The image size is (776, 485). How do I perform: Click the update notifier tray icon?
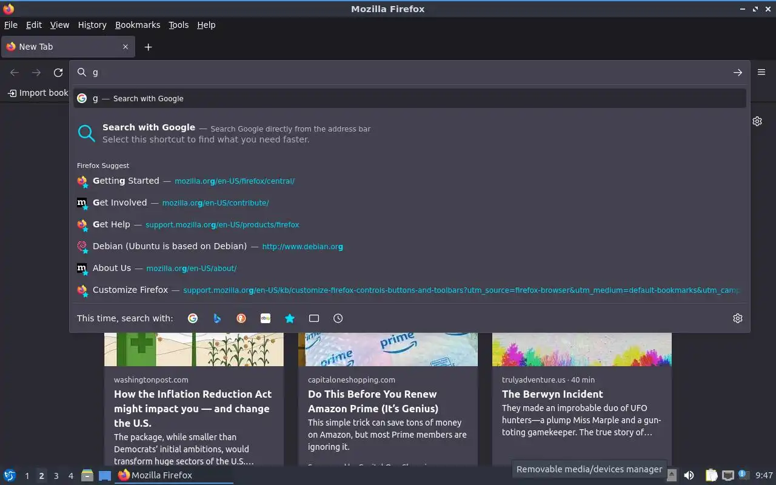coord(743,475)
